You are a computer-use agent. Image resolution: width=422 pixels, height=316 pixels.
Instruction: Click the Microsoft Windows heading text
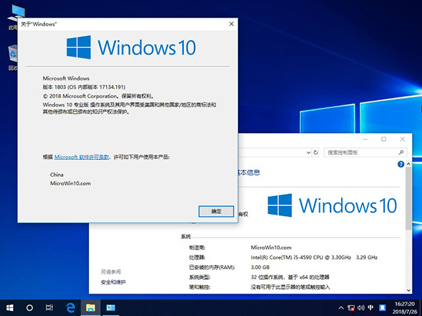[66, 78]
